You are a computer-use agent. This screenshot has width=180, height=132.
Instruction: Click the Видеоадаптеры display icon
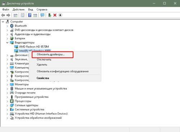pyautogui.click(x=12, y=43)
